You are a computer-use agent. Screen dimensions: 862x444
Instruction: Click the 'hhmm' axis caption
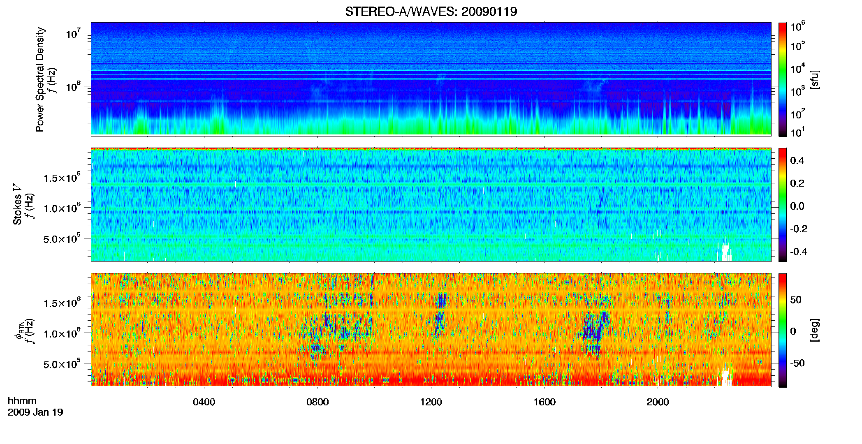(x=22, y=401)
